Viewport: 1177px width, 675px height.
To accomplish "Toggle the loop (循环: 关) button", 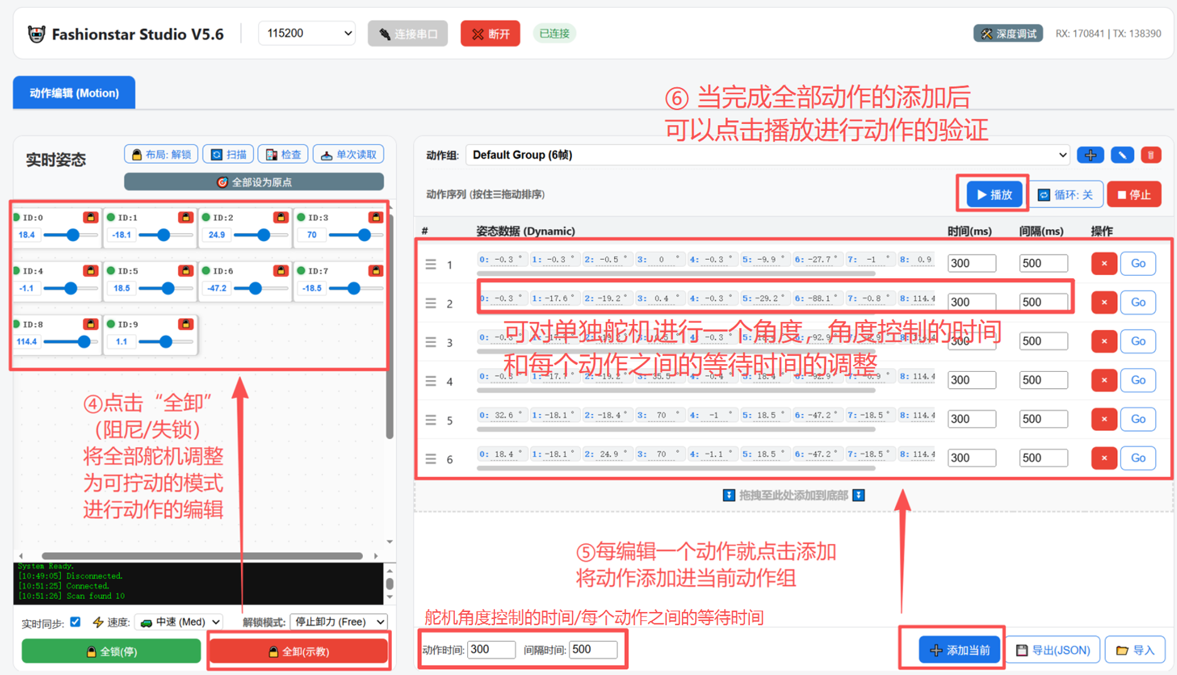I will pyautogui.click(x=1066, y=195).
